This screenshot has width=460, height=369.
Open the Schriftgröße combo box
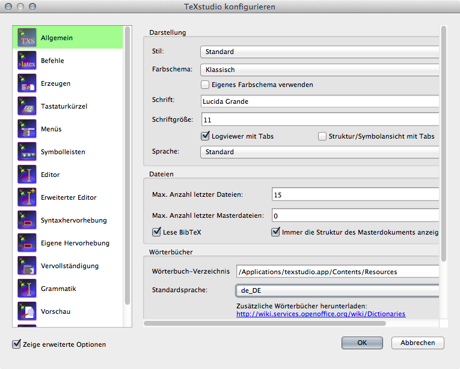[320, 119]
